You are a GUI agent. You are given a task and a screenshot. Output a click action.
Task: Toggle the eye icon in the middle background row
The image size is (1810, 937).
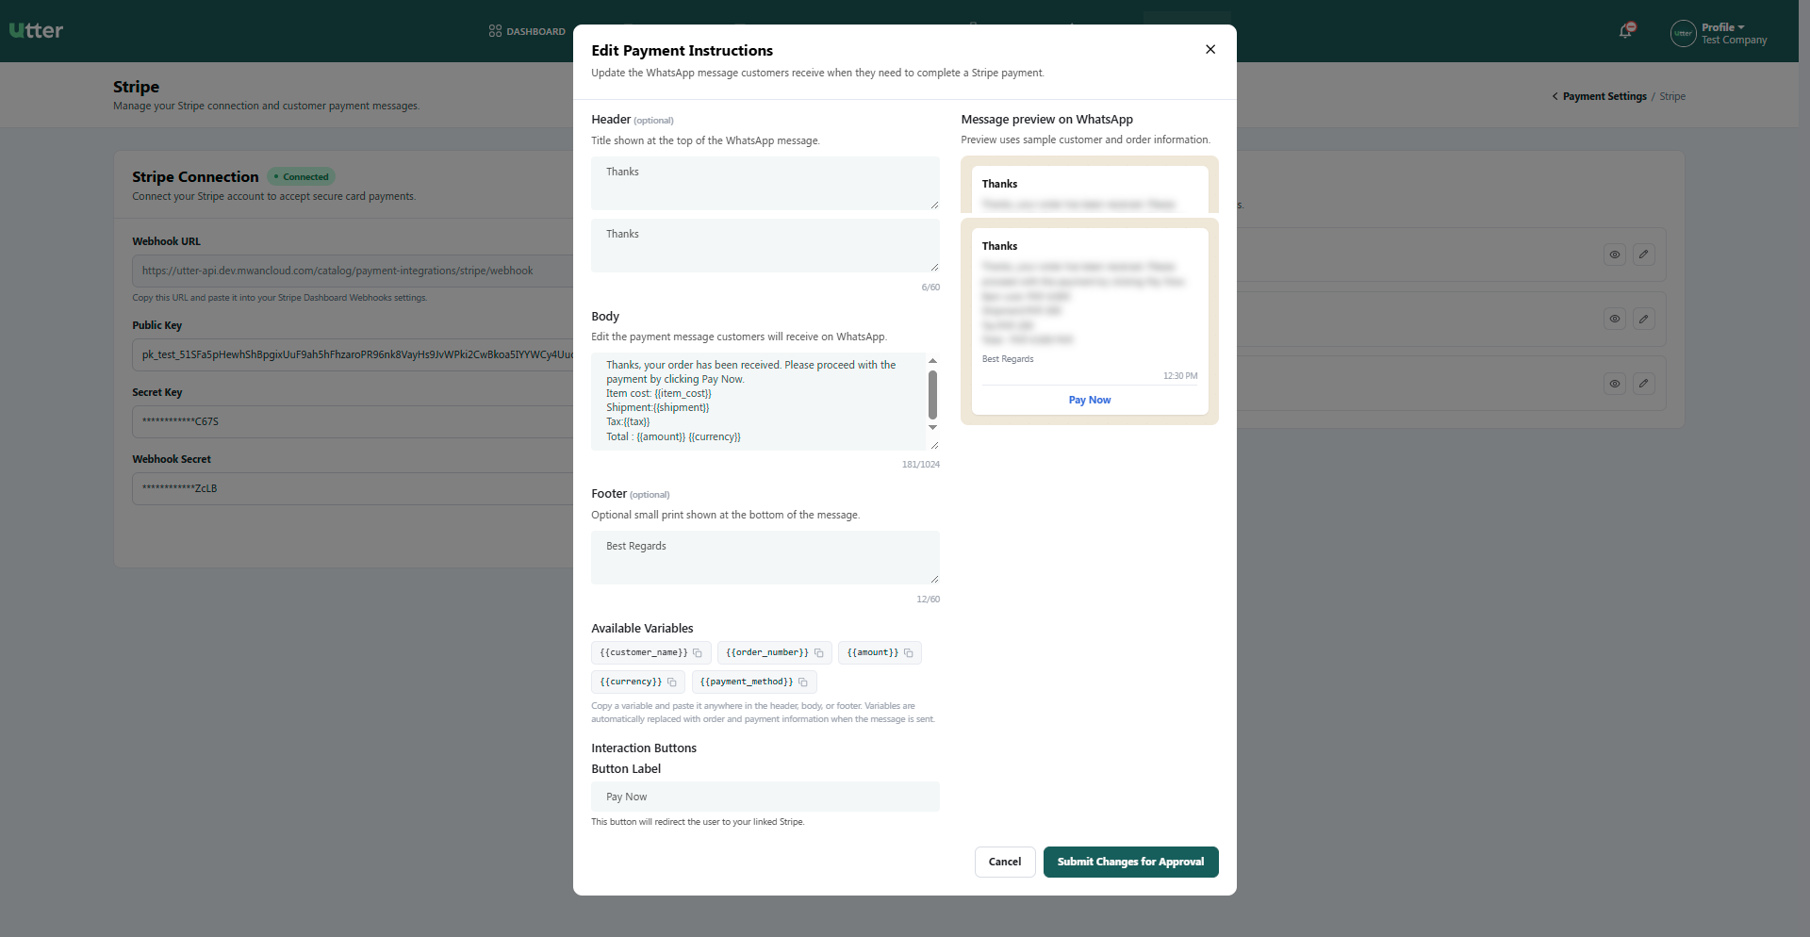[1615, 319]
